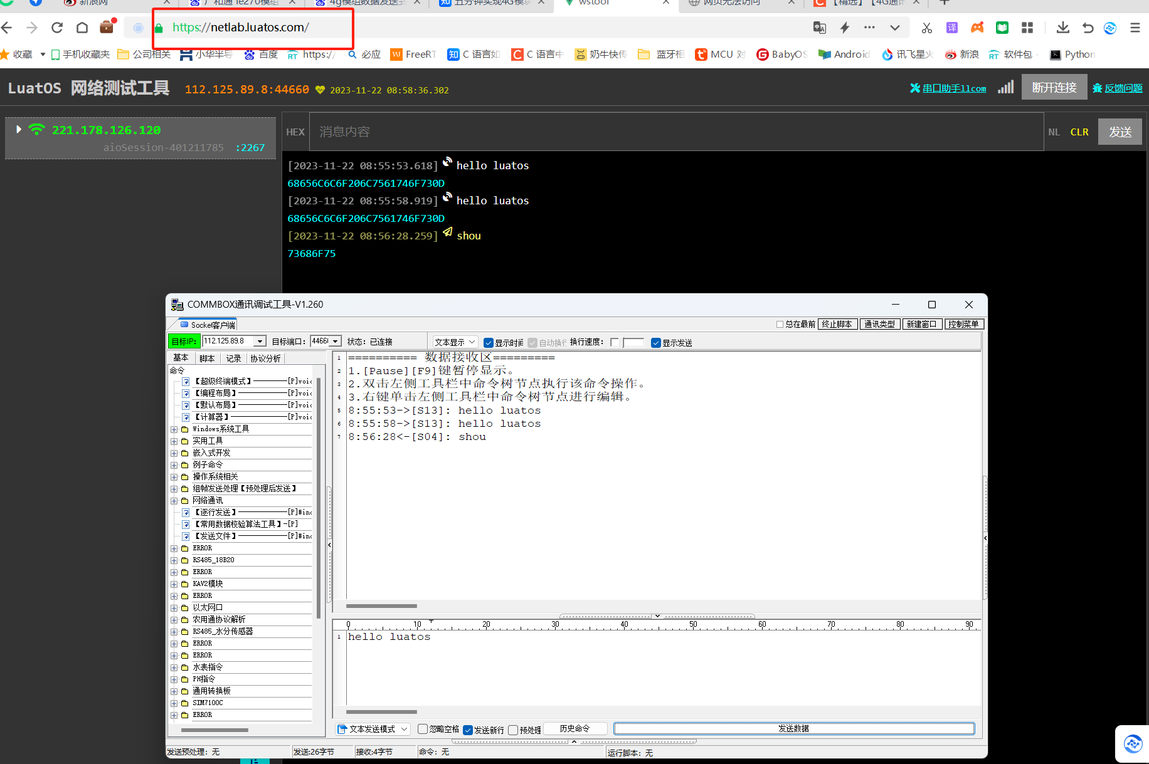This screenshot has width=1149, height=764.
Task: Expand the 221.178.126.120 client entry triangle
Action: pyautogui.click(x=19, y=129)
